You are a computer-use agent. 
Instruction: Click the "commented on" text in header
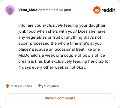[50, 10]
